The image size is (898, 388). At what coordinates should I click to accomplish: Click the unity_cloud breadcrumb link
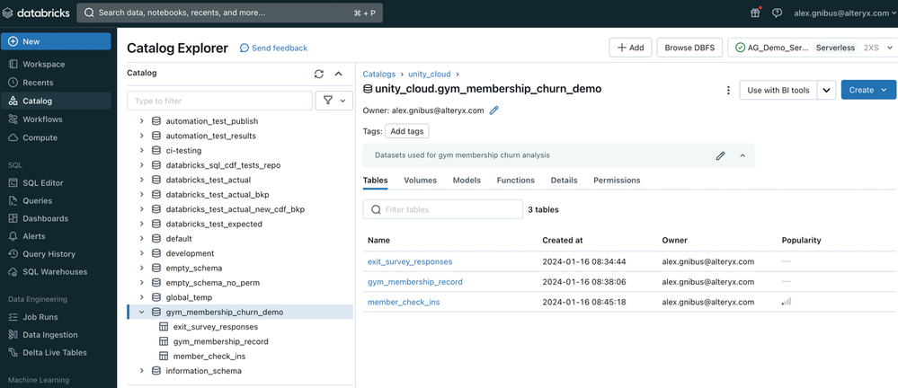coord(430,74)
